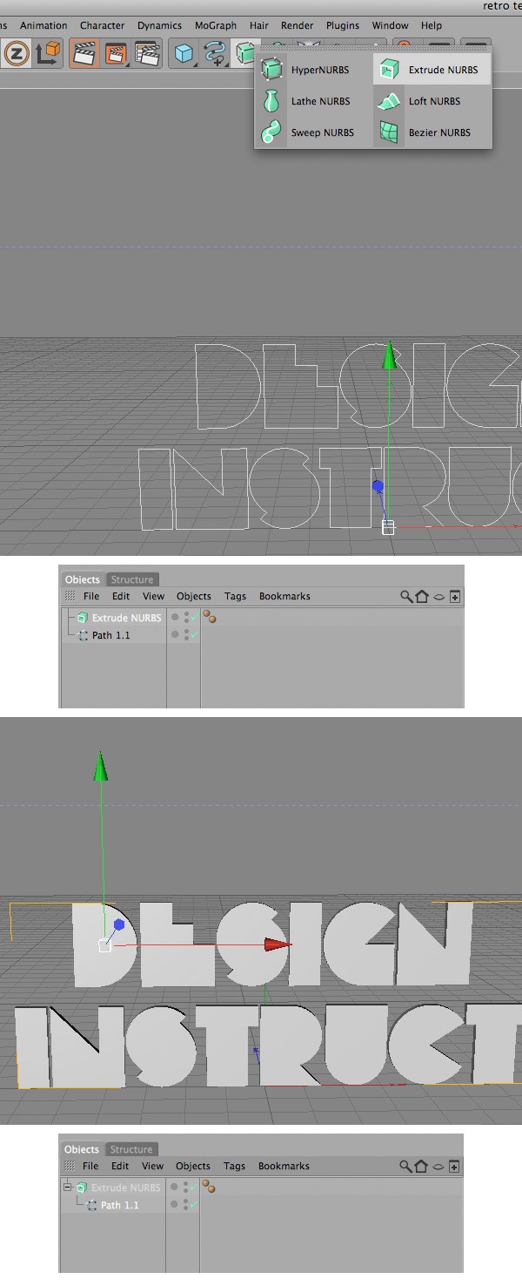Click new-panel plus icon in flat-hierarchy Objects panel
The height and width of the screenshot is (1286, 522).
[x=455, y=597]
